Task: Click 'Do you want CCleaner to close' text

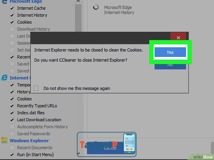Action: 81,60
